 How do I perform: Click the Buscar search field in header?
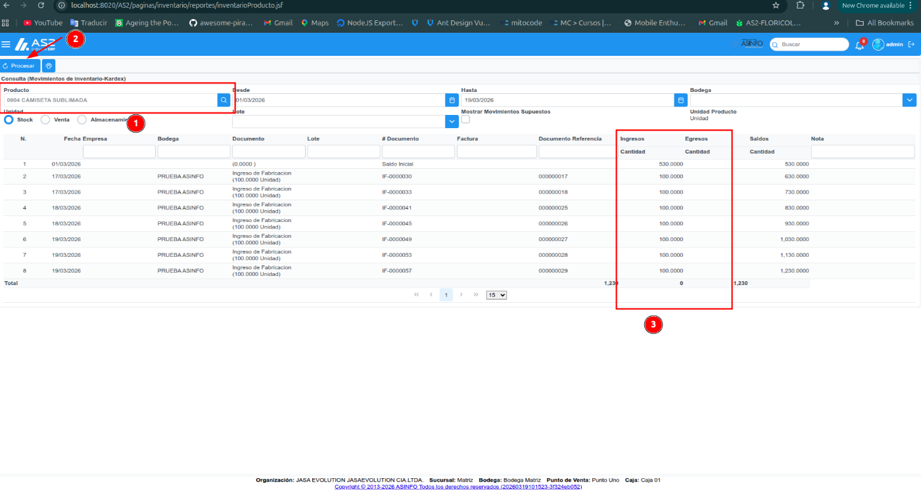tap(809, 45)
